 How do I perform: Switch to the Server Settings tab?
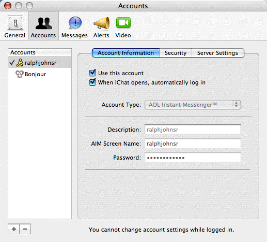coord(217,53)
